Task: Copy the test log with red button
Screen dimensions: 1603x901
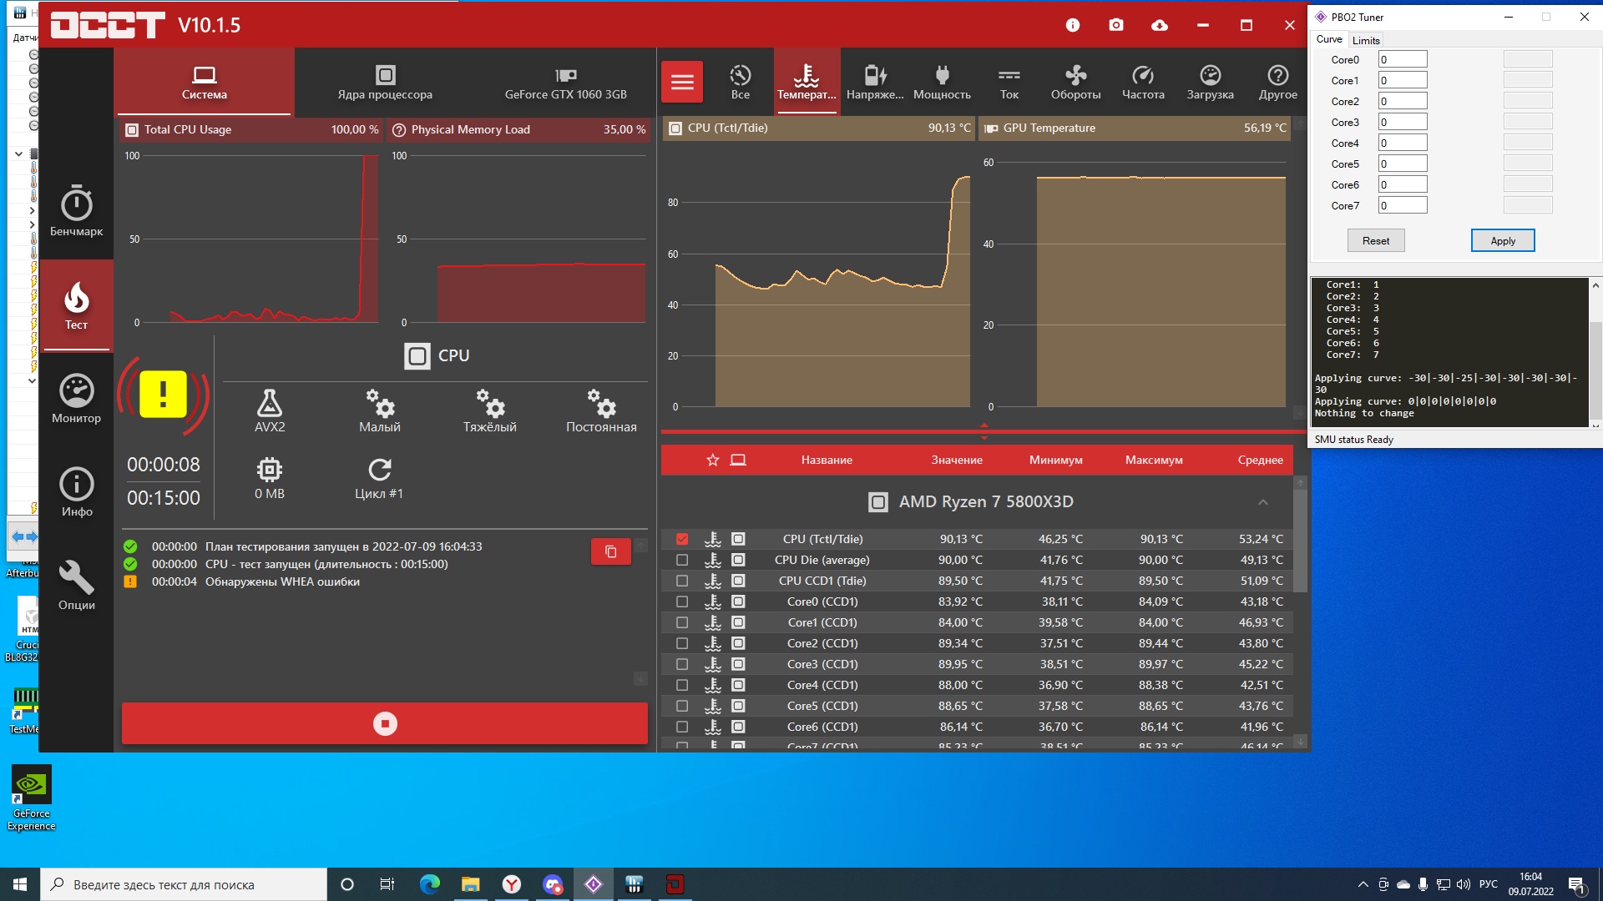Action: click(x=610, y=551)
